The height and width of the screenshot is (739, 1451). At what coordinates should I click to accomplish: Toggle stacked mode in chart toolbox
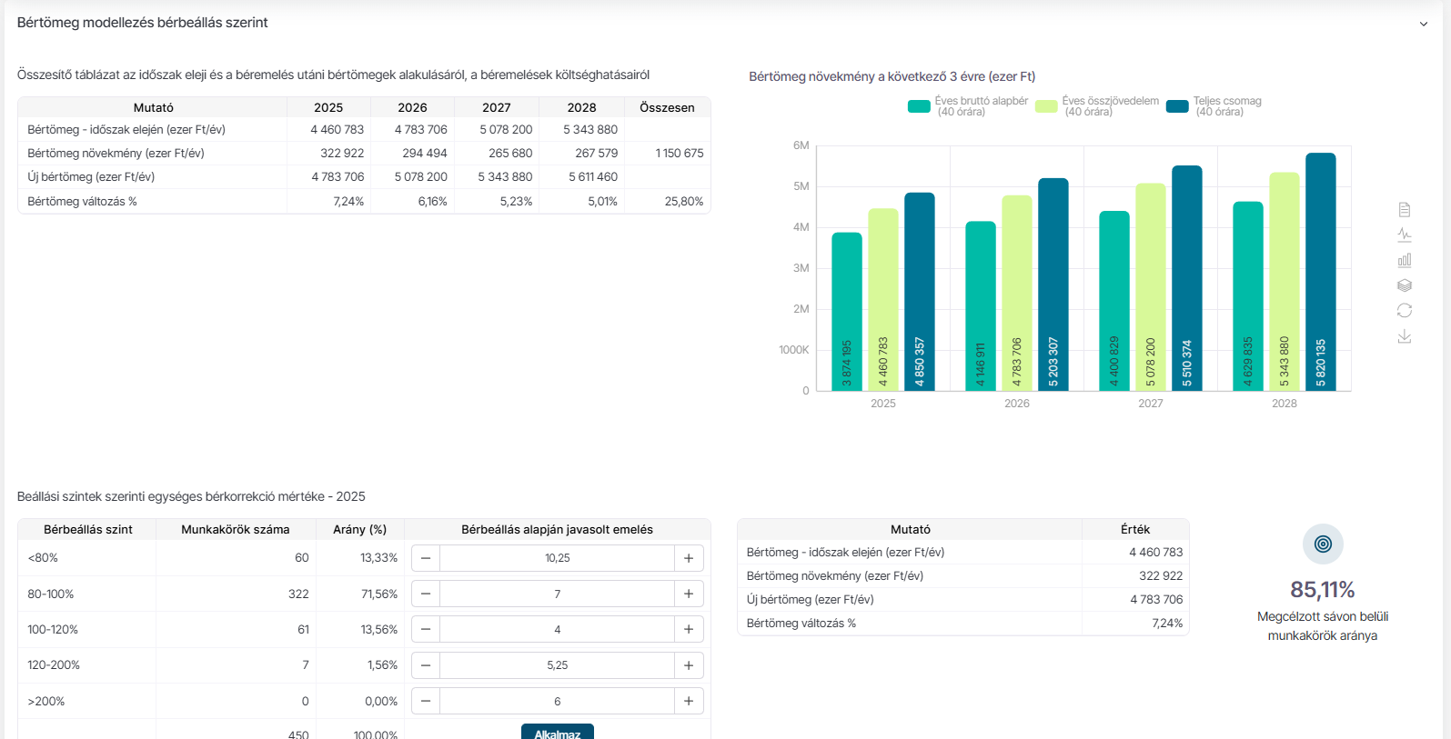(x=1405, y=285)
